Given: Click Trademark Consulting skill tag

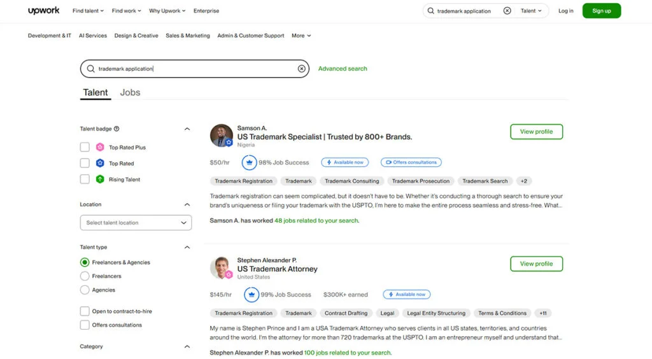Looking at the screenshot, I should pyautogui.click(x=351, y=181).
